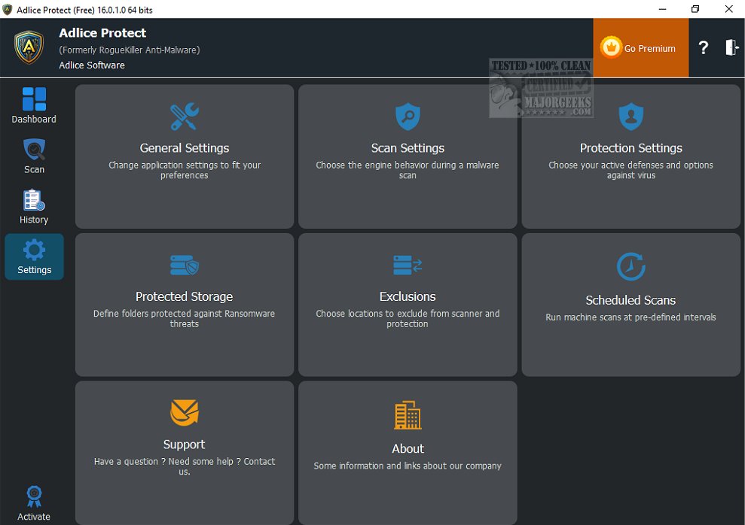Click the Adlice Protect shield logo
Viewport: 745px width, 525px height.
click(29, 47)
